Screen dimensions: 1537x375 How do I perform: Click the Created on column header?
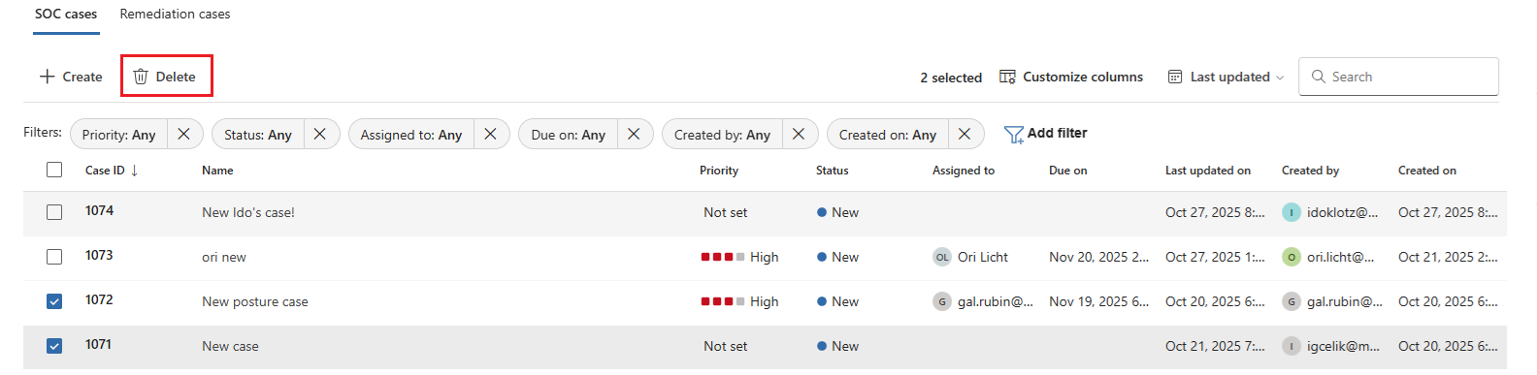[1427, 171]
